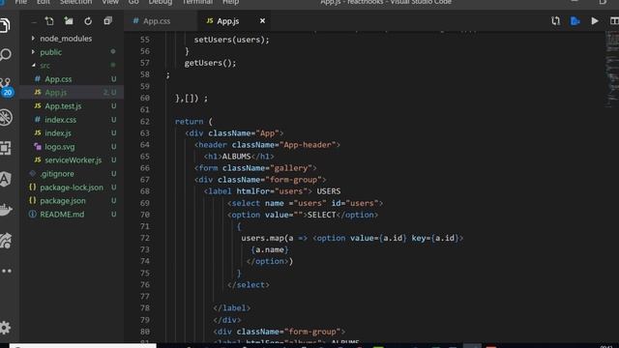Click line number 62 in the gutter

pos(145,122)
